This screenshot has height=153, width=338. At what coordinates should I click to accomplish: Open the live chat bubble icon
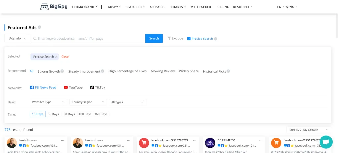point(326,142)
